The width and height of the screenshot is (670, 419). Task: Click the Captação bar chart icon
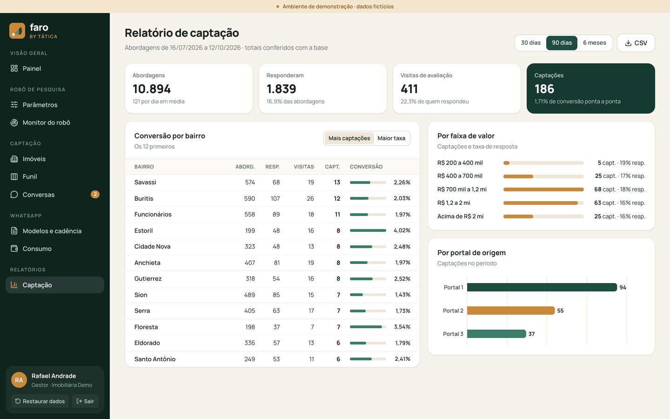tap(14, 285)
